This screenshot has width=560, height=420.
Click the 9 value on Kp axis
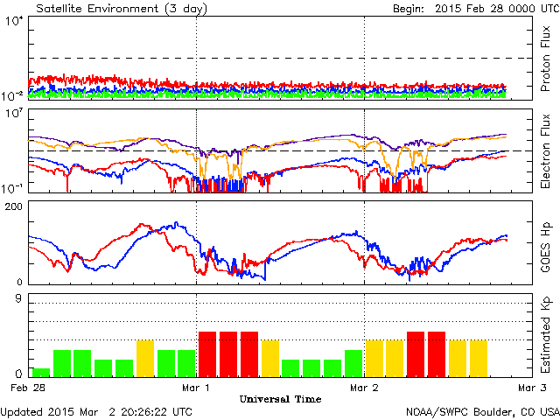click(x=19, y=299)
